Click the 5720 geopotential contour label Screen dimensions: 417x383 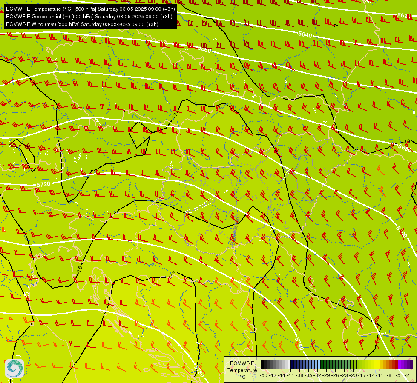tap(43, 184)
